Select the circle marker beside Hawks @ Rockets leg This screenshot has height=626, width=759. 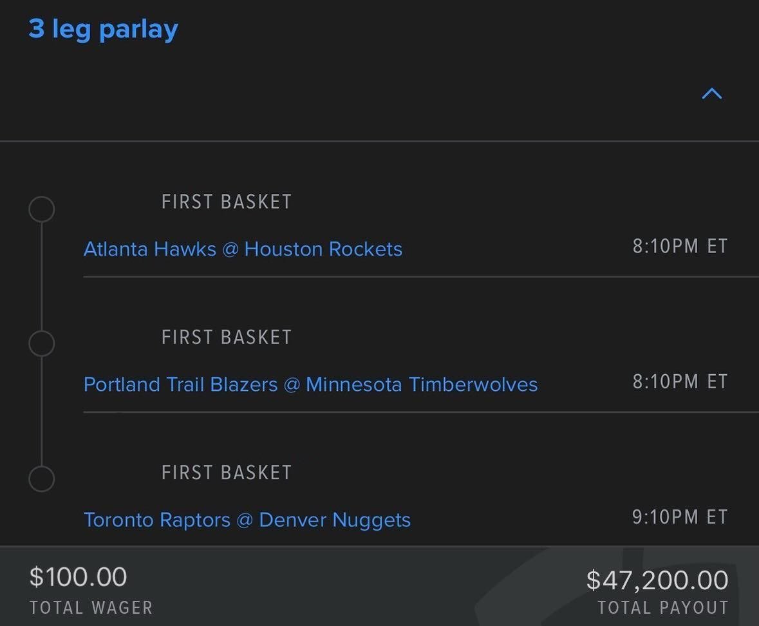pos(42,209)
